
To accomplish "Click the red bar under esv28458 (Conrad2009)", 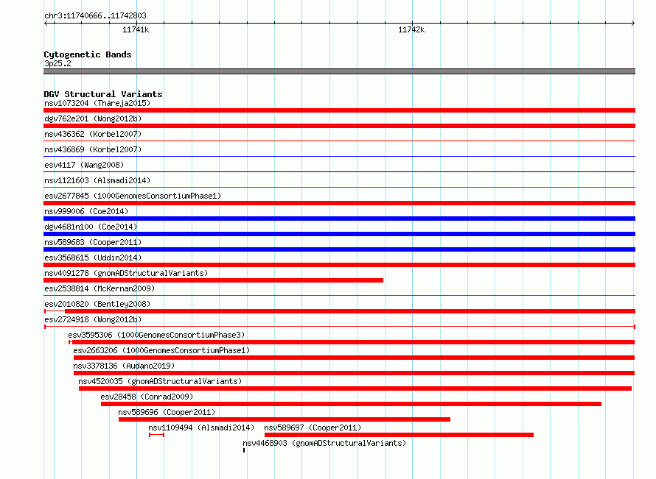I will pos(351,404).
